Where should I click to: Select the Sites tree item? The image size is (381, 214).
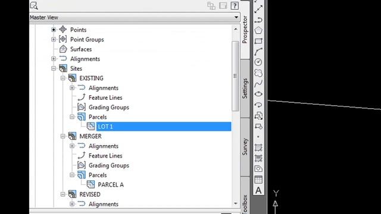tap(76, 69)
